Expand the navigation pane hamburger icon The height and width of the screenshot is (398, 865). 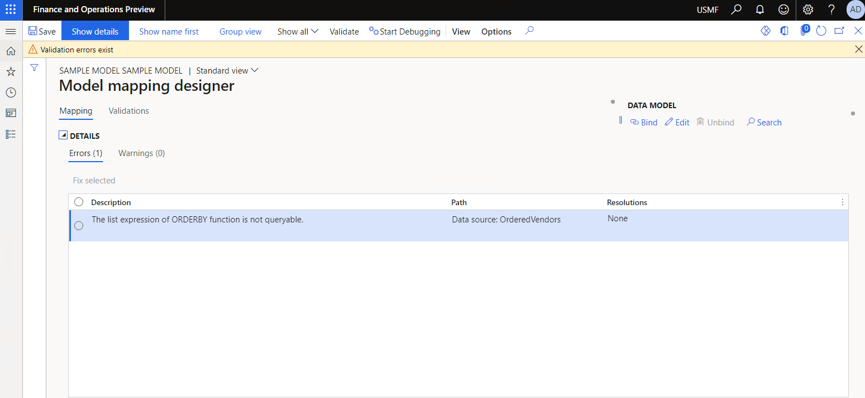coord(11,31)
